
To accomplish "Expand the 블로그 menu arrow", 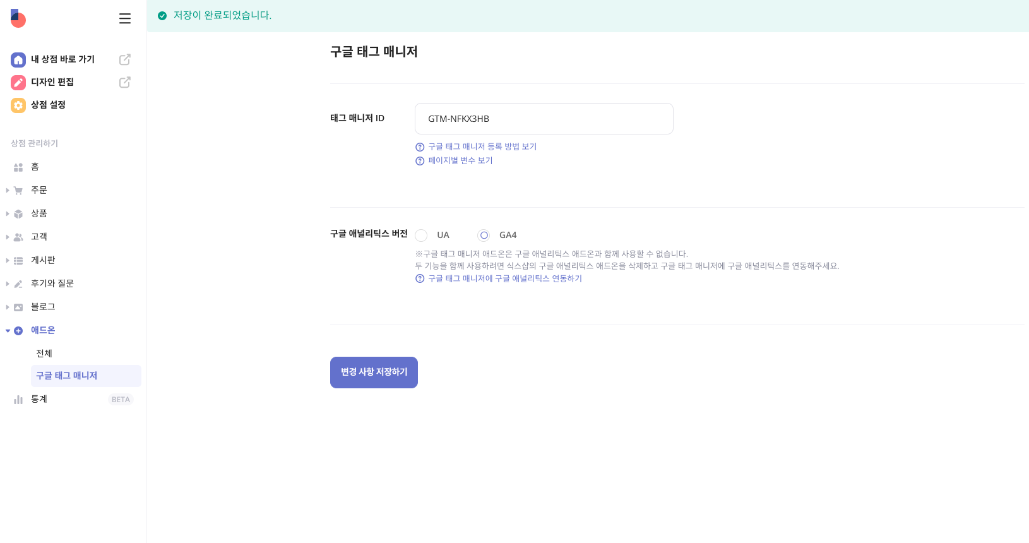I will coord(8,307).
